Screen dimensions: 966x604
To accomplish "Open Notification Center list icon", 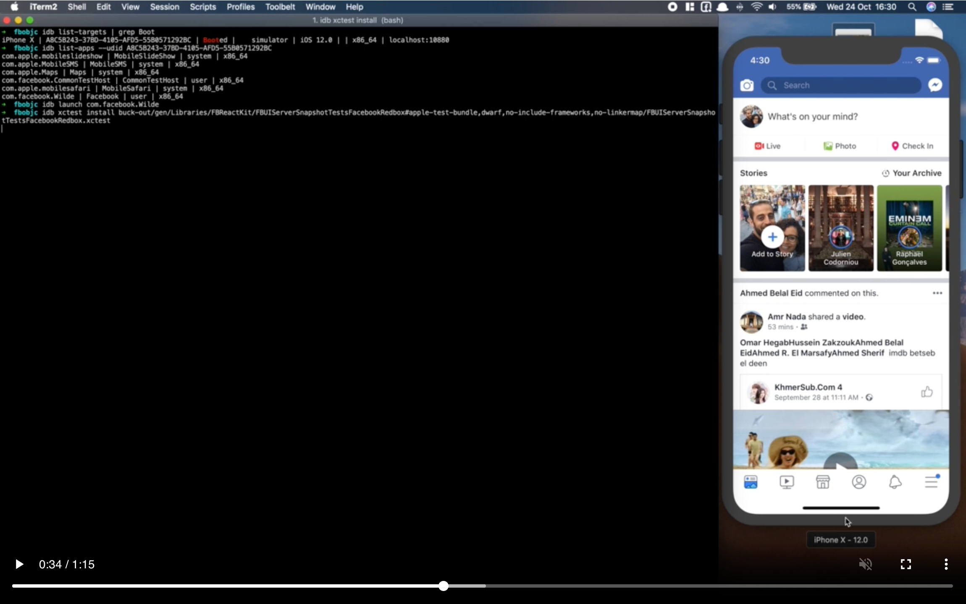I will click(948, 7).
